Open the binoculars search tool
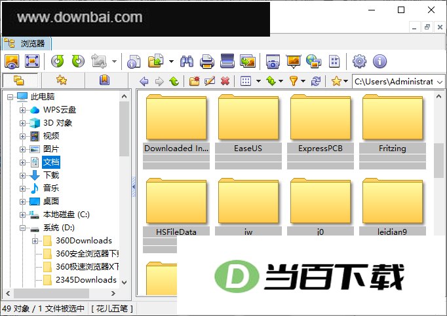This screenshot has width=447, height=316. (x=187, y=61)
